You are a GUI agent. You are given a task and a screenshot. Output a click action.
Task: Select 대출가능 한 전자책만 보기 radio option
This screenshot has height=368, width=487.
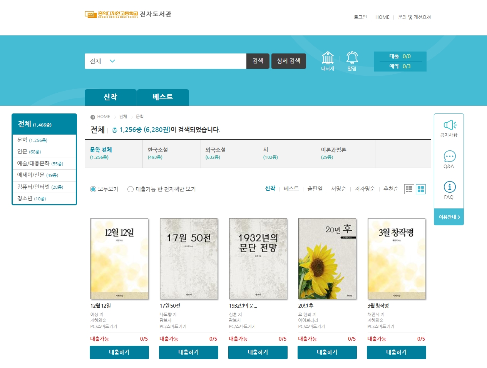coord(131,189)
